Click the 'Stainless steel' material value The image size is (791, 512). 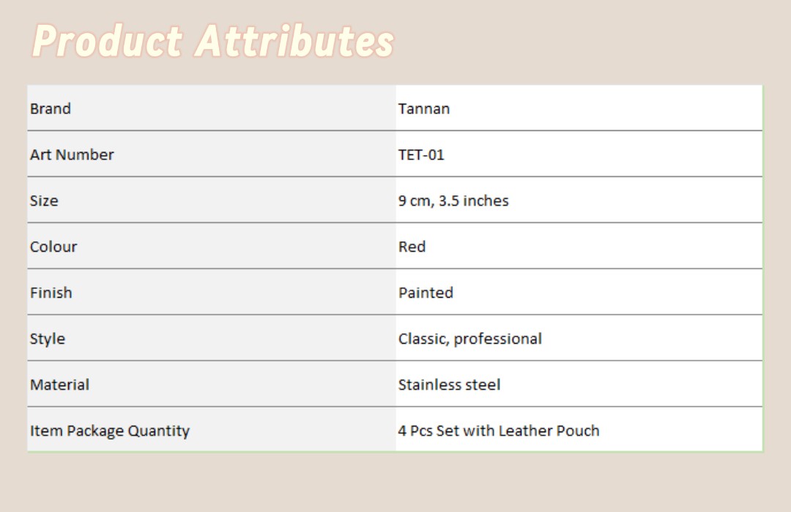pos(450,385)
